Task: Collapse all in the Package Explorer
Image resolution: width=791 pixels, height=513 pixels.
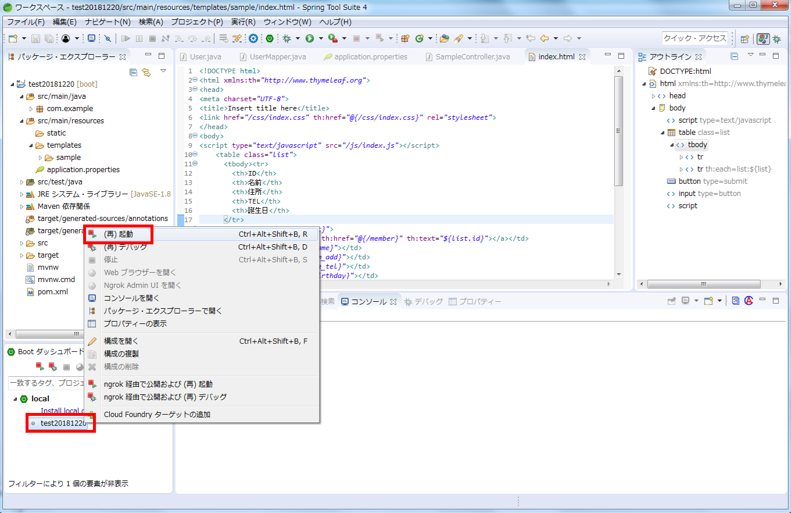Action: pyautogui.click(x=133, y=72)
